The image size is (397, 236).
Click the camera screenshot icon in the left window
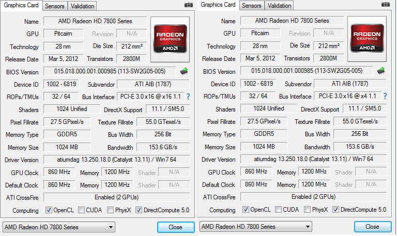(189, 5)
